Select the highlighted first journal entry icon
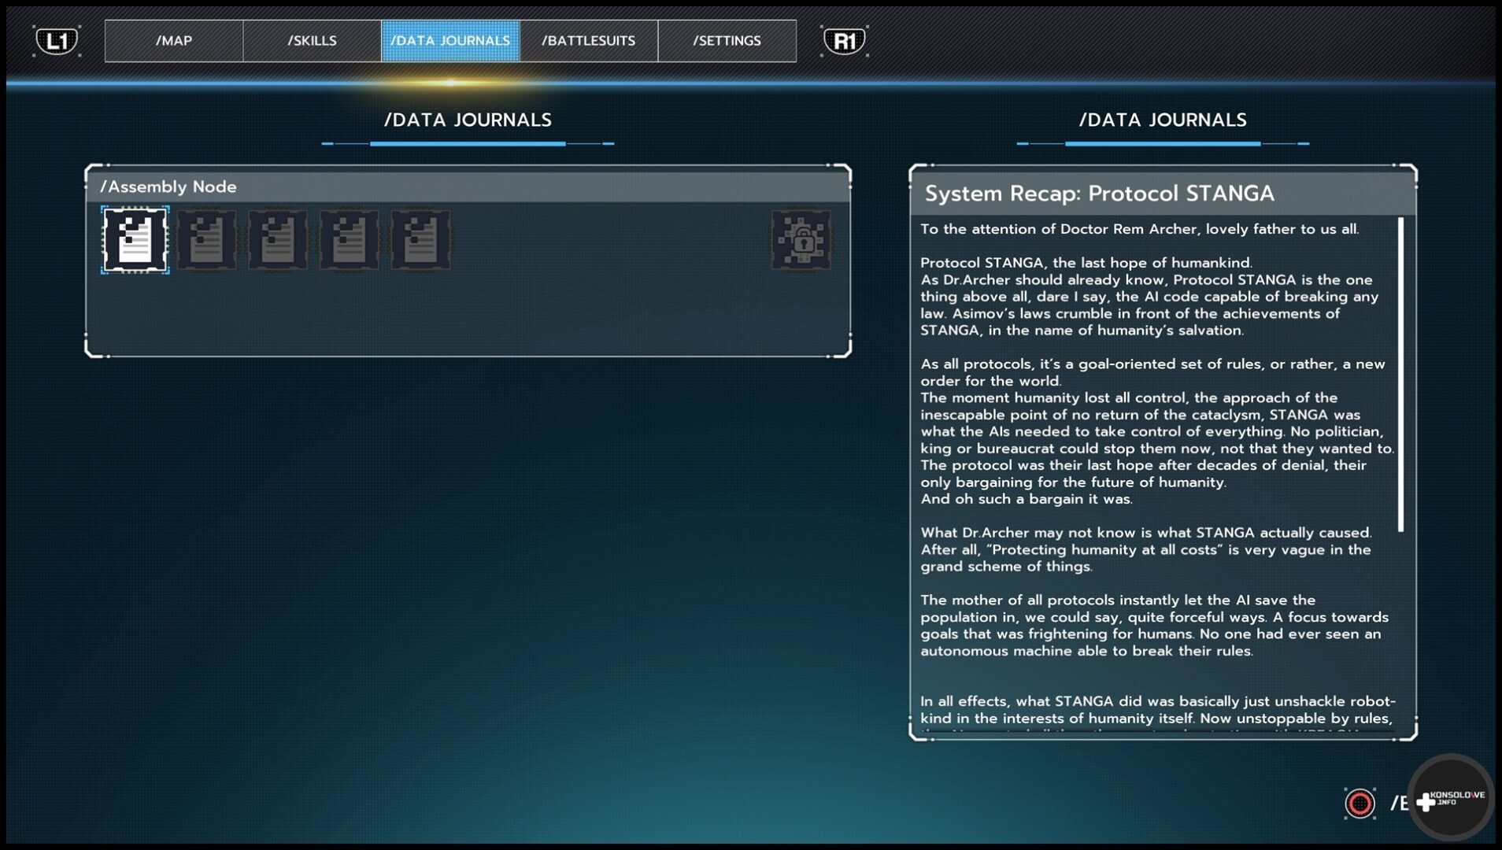Screen dimensions: 1502x850 (135, 240)
